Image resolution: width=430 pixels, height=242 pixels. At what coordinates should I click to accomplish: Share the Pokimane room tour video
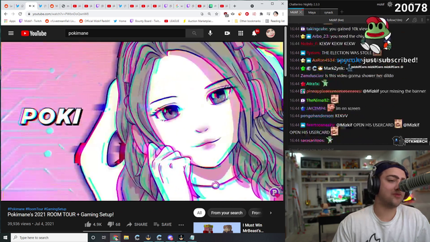137,225
